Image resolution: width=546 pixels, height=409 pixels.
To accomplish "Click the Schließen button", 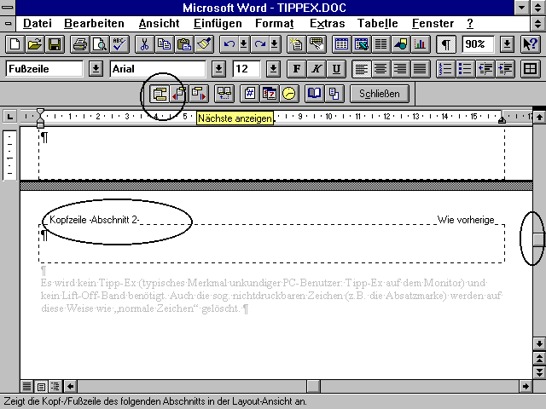I will pos(380,93).
